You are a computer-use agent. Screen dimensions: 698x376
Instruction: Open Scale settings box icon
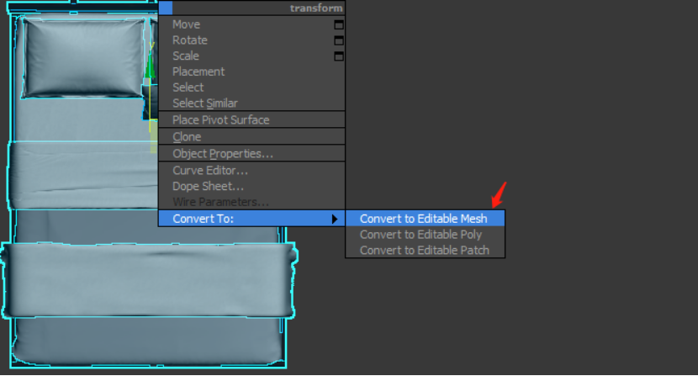pos(339,56)
